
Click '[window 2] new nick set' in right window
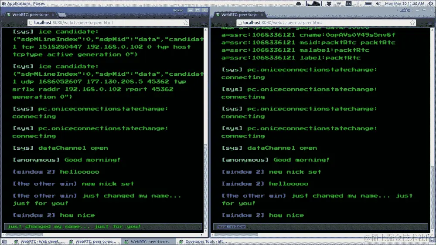pos(272,172)
